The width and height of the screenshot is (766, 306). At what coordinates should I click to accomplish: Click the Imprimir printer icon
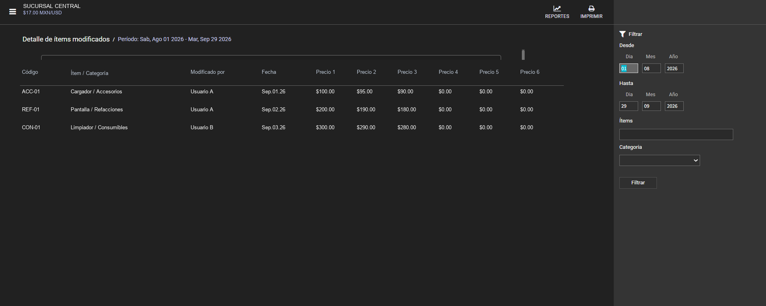(591, 8)
